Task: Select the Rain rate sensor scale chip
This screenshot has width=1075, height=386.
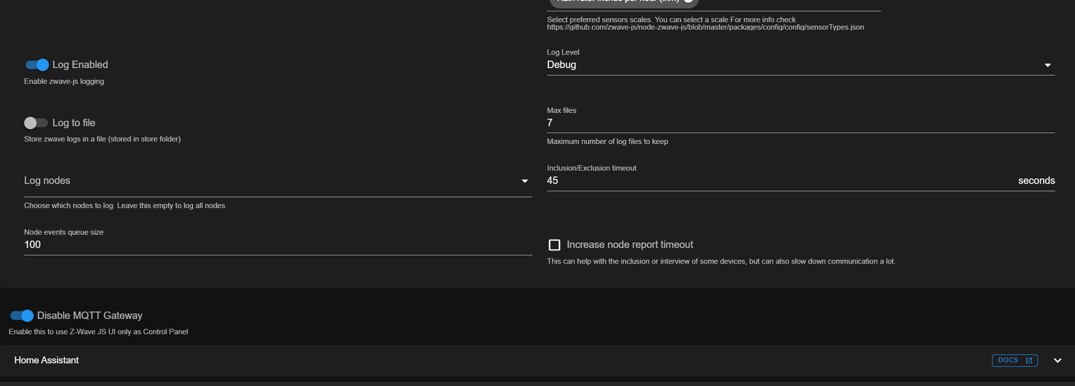Action: coord(617,1)
